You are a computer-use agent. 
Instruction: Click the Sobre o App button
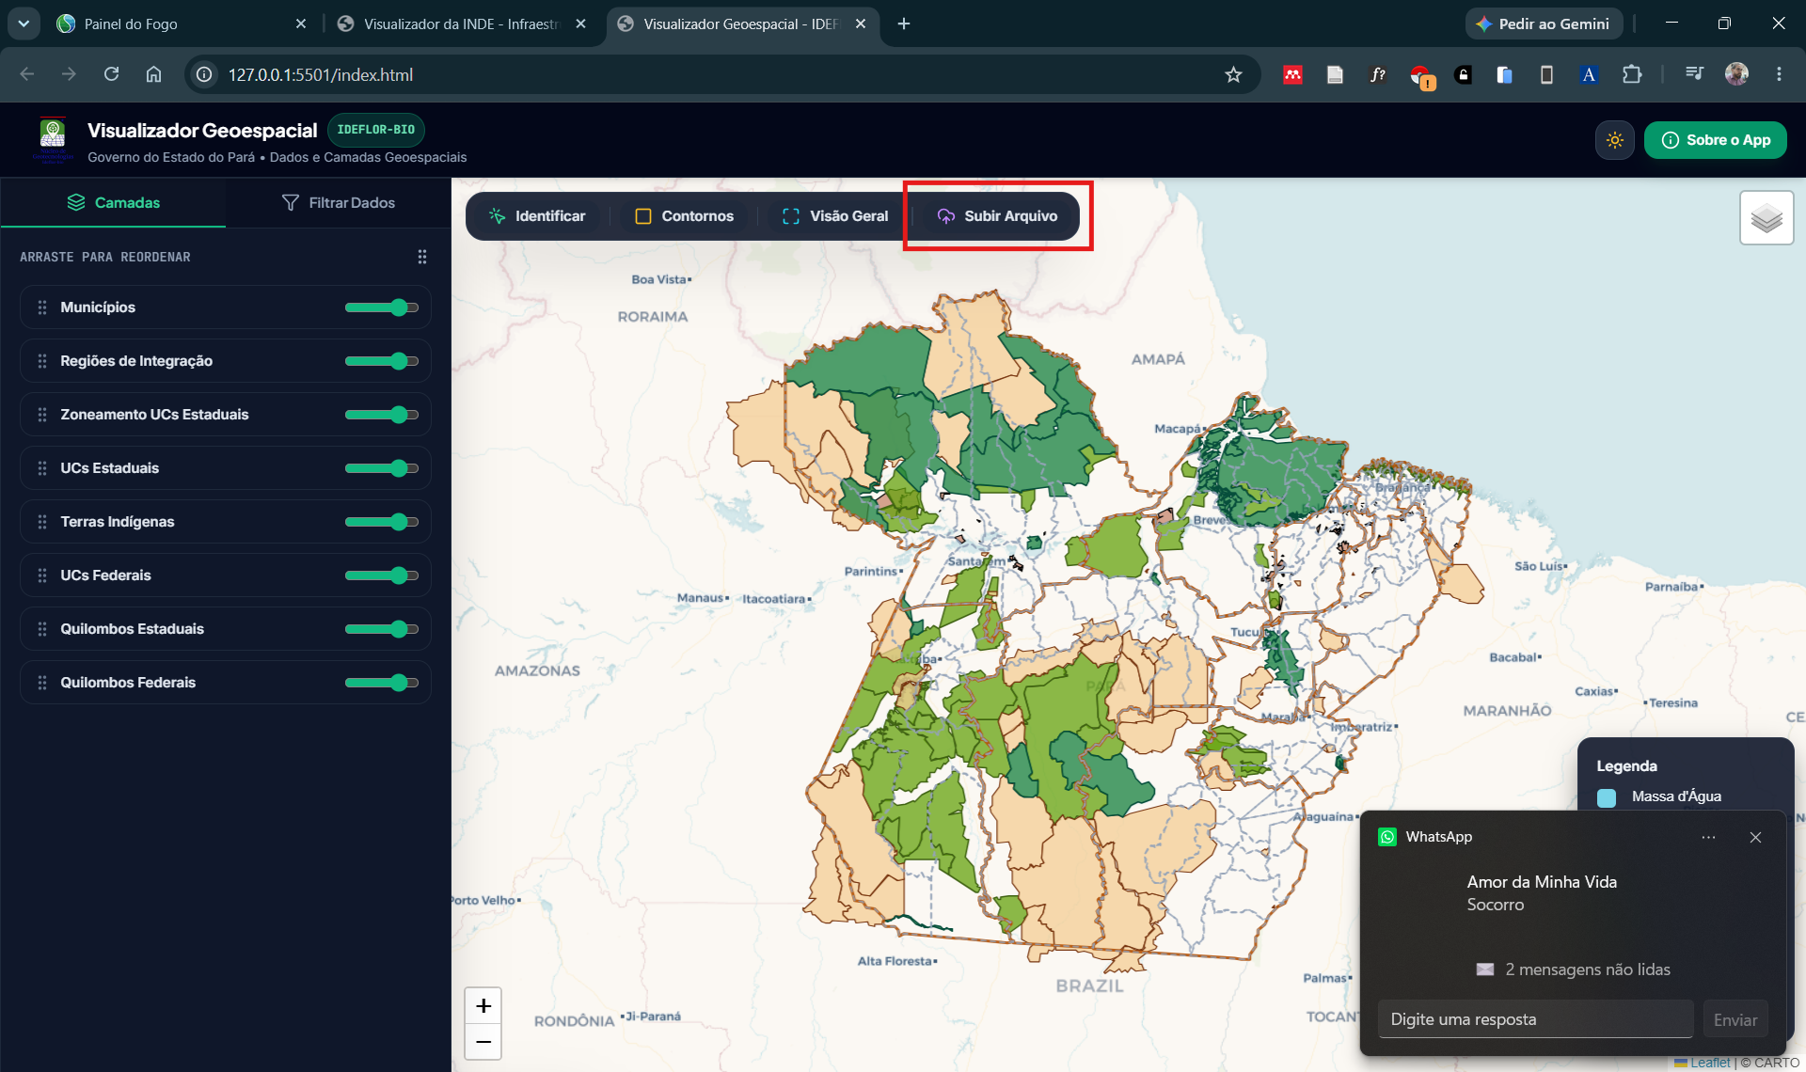pyautogui.click(x=1716, y=140)
